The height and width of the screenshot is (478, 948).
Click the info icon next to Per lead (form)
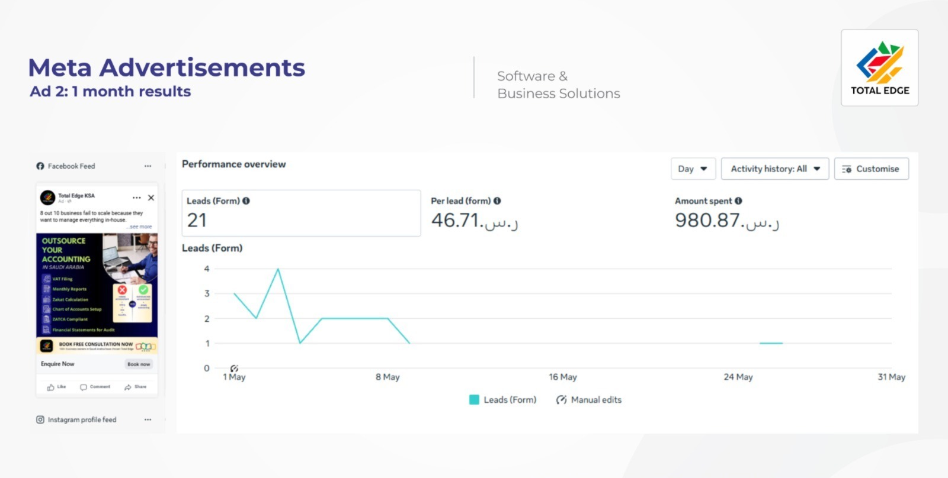(497, 201)
